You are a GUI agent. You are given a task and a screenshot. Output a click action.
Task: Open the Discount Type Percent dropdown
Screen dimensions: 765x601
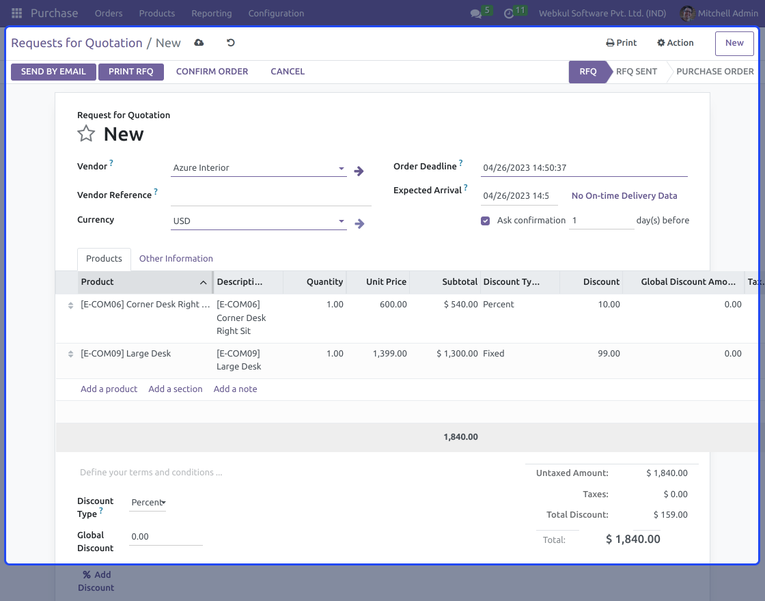(x=148, y=503)
